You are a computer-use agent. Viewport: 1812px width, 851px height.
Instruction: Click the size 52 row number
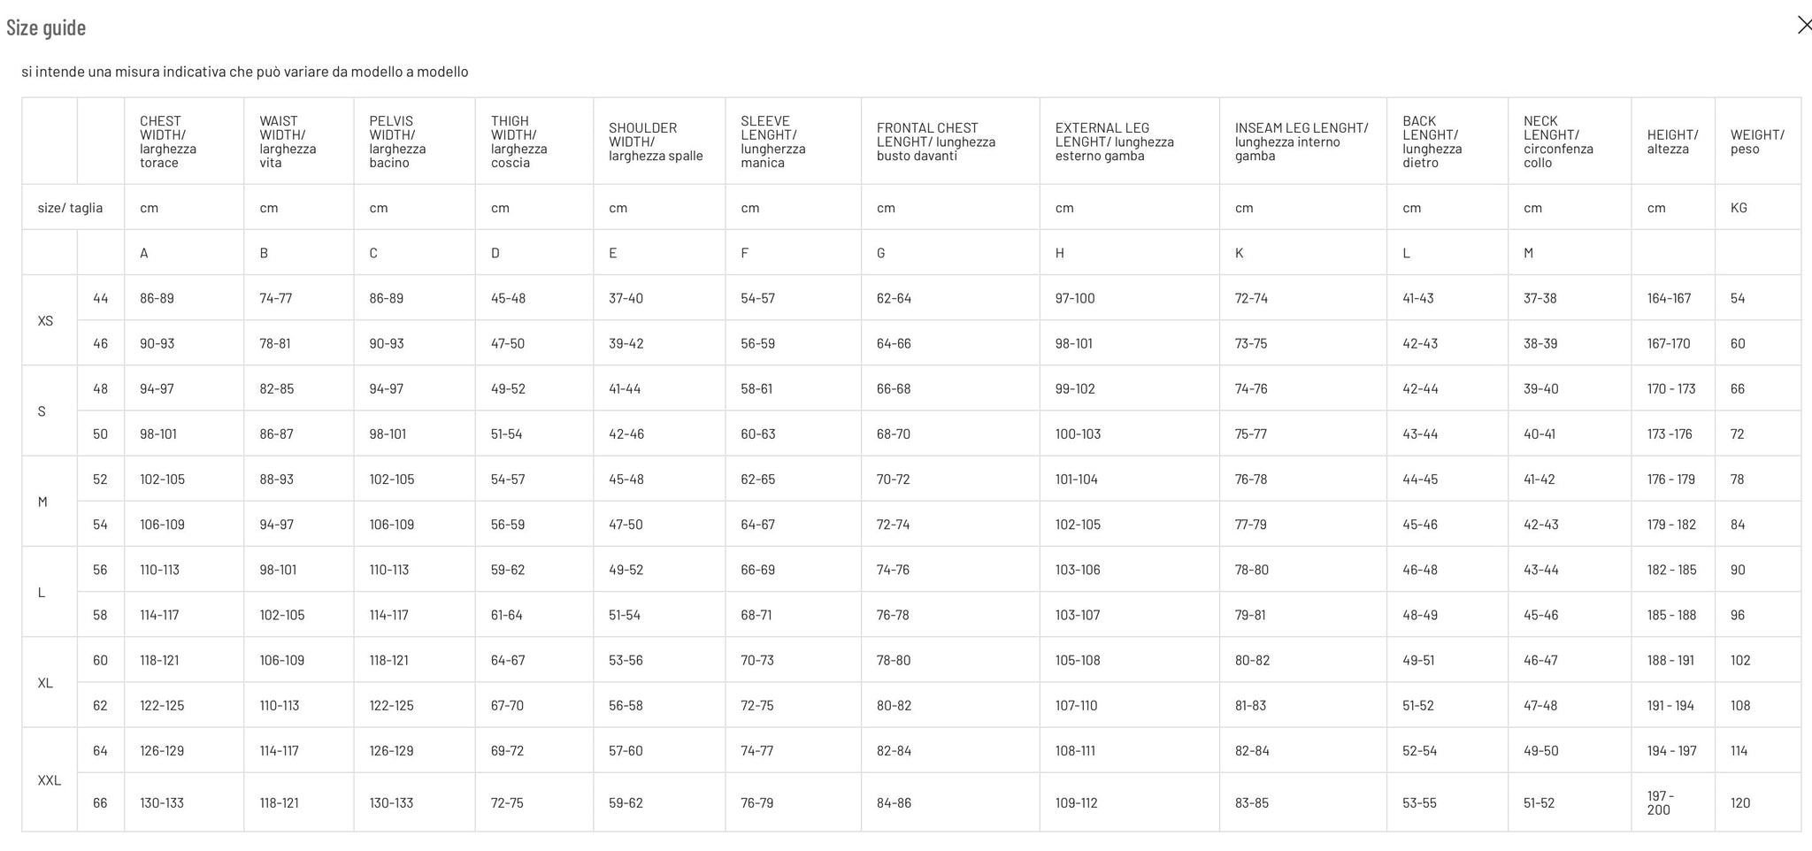coord(100,479)
